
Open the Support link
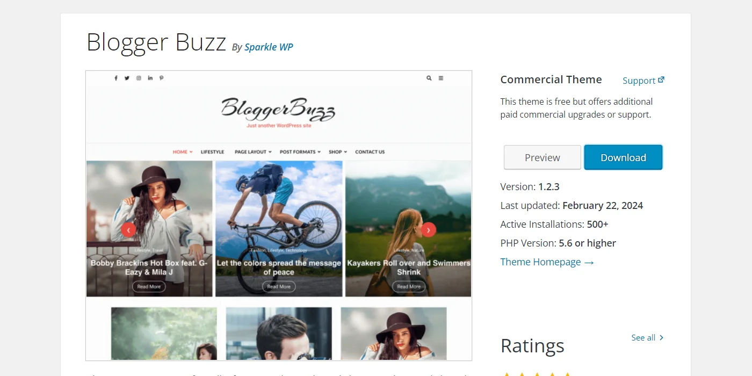point(639,81)
